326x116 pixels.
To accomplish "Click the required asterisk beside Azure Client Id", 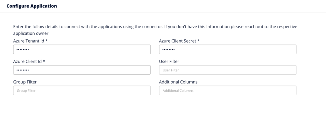I will (44, 61).
